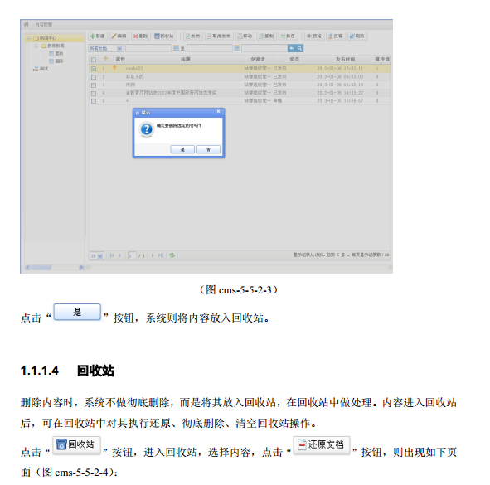Click the 是 (yes) button in confirm dialog
490x485 pixels.
coord(182,149)
